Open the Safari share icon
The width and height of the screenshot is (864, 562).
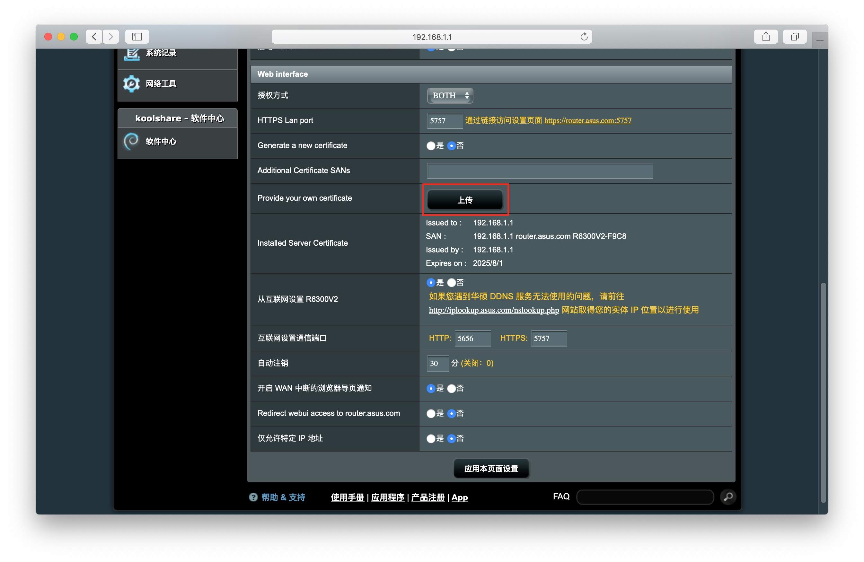point(766,37)
